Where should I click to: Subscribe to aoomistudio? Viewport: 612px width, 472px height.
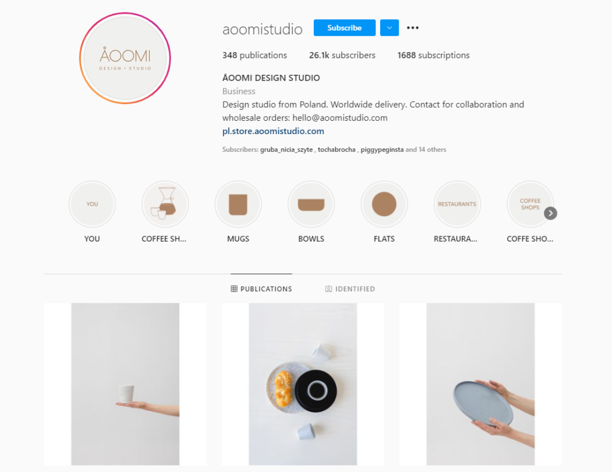tap(345, 28)
